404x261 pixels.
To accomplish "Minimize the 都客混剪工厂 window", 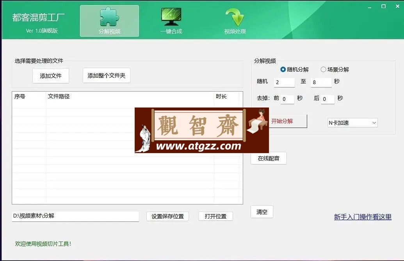I will click(370, 7).
